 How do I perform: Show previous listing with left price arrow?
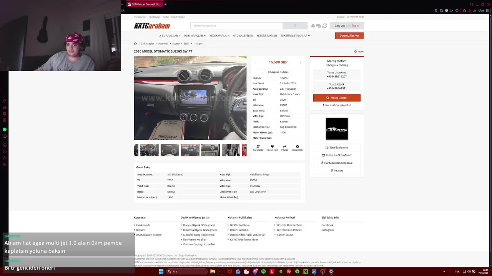coord(256,62)
